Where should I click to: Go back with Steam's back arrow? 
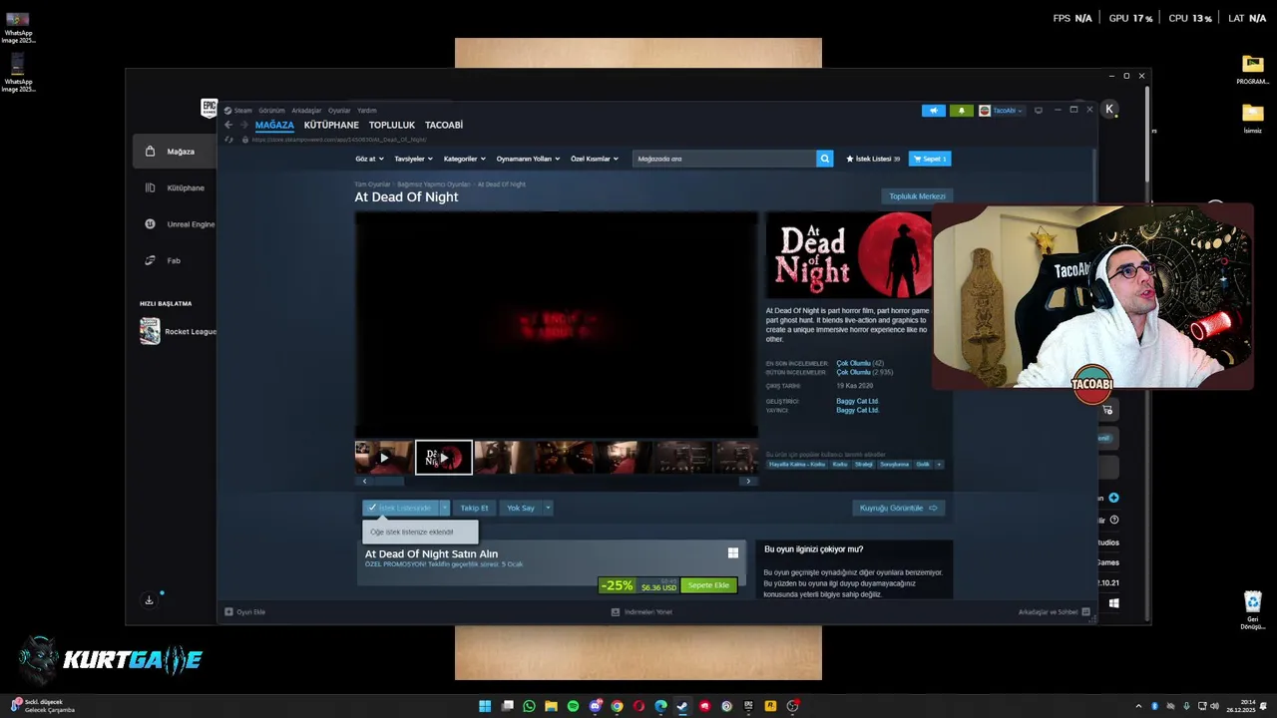click(x=228, y=125)
